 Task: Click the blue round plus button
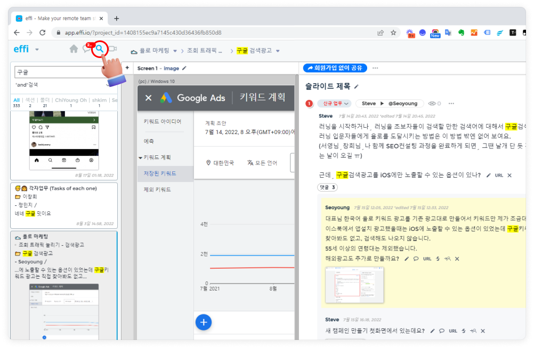204,321
